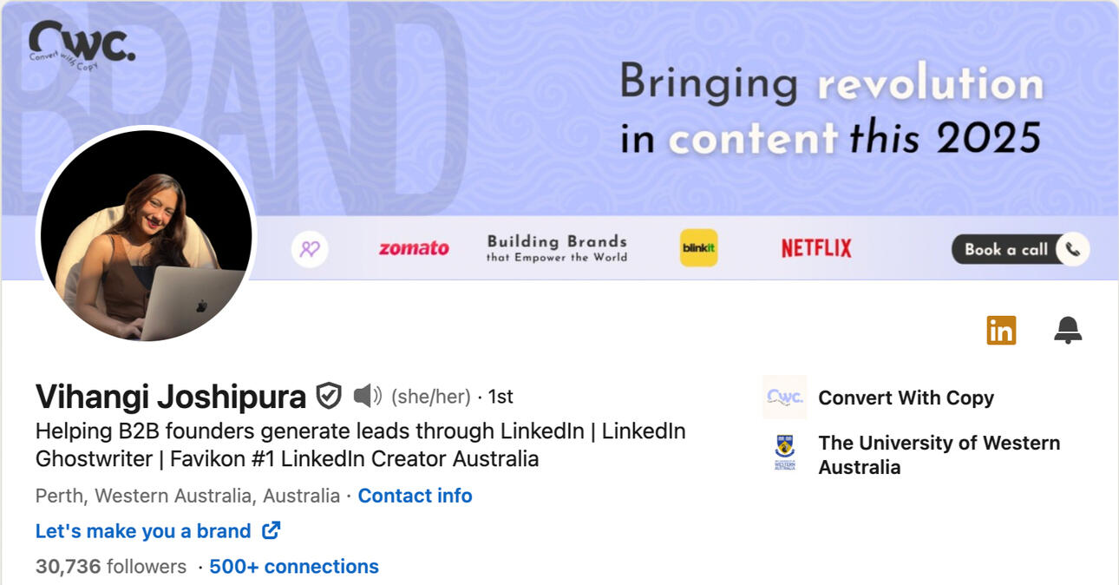The height and width of the screenshot is (585, 1119).
Task: Open the circular profile photo
Action: point(146,235)
